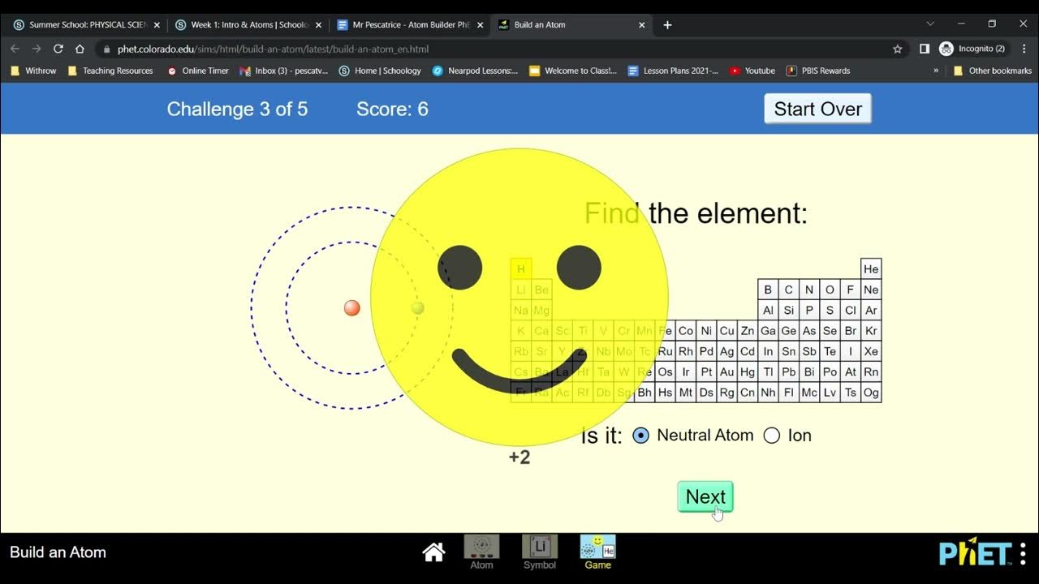Select C in the periodic table

pyautogui.click(x=788, y=290)
